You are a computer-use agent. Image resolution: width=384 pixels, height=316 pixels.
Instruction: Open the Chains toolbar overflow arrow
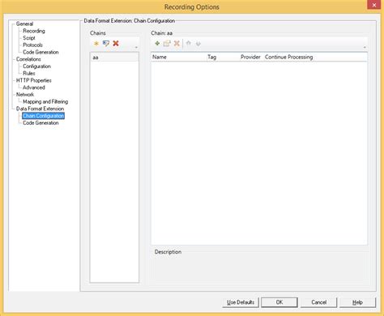136,47
